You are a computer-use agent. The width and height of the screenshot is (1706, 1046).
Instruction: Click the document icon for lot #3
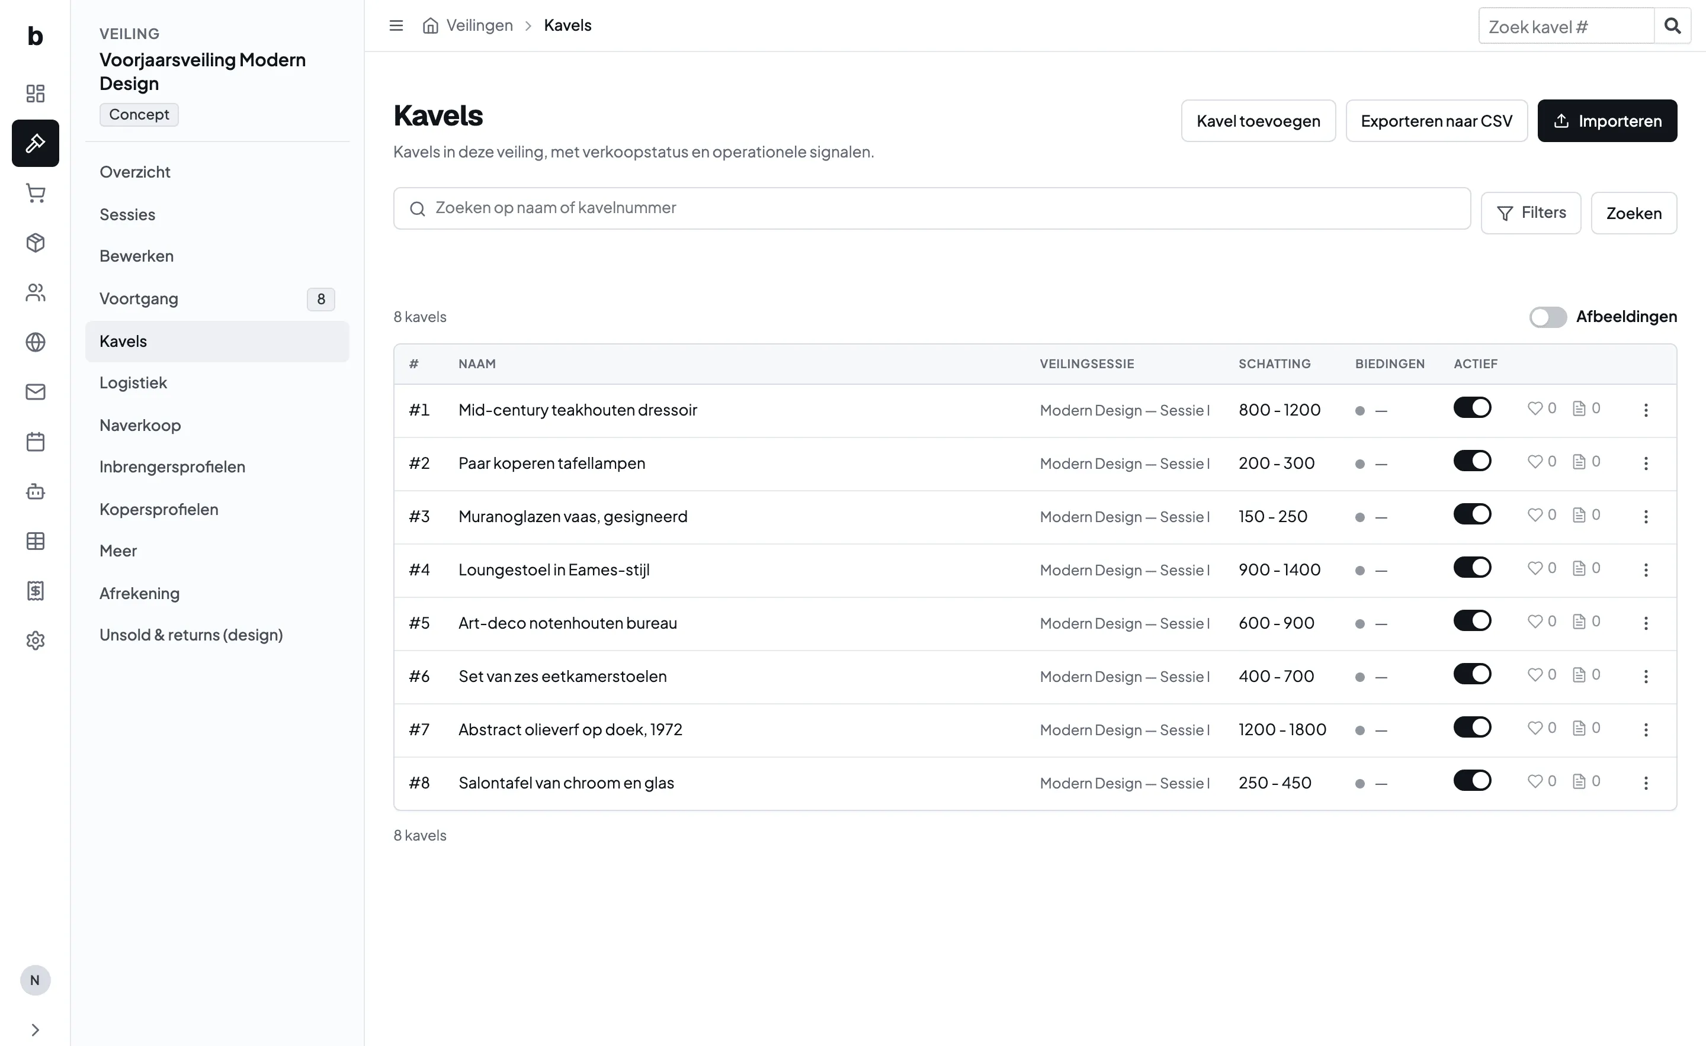pyautogui.click(x=1579, y=514)
